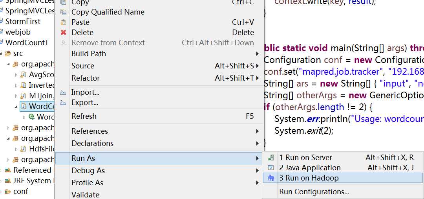The image size is (424, 199).
Task: Select Paste in the context menu
Action: pos(159,22)
